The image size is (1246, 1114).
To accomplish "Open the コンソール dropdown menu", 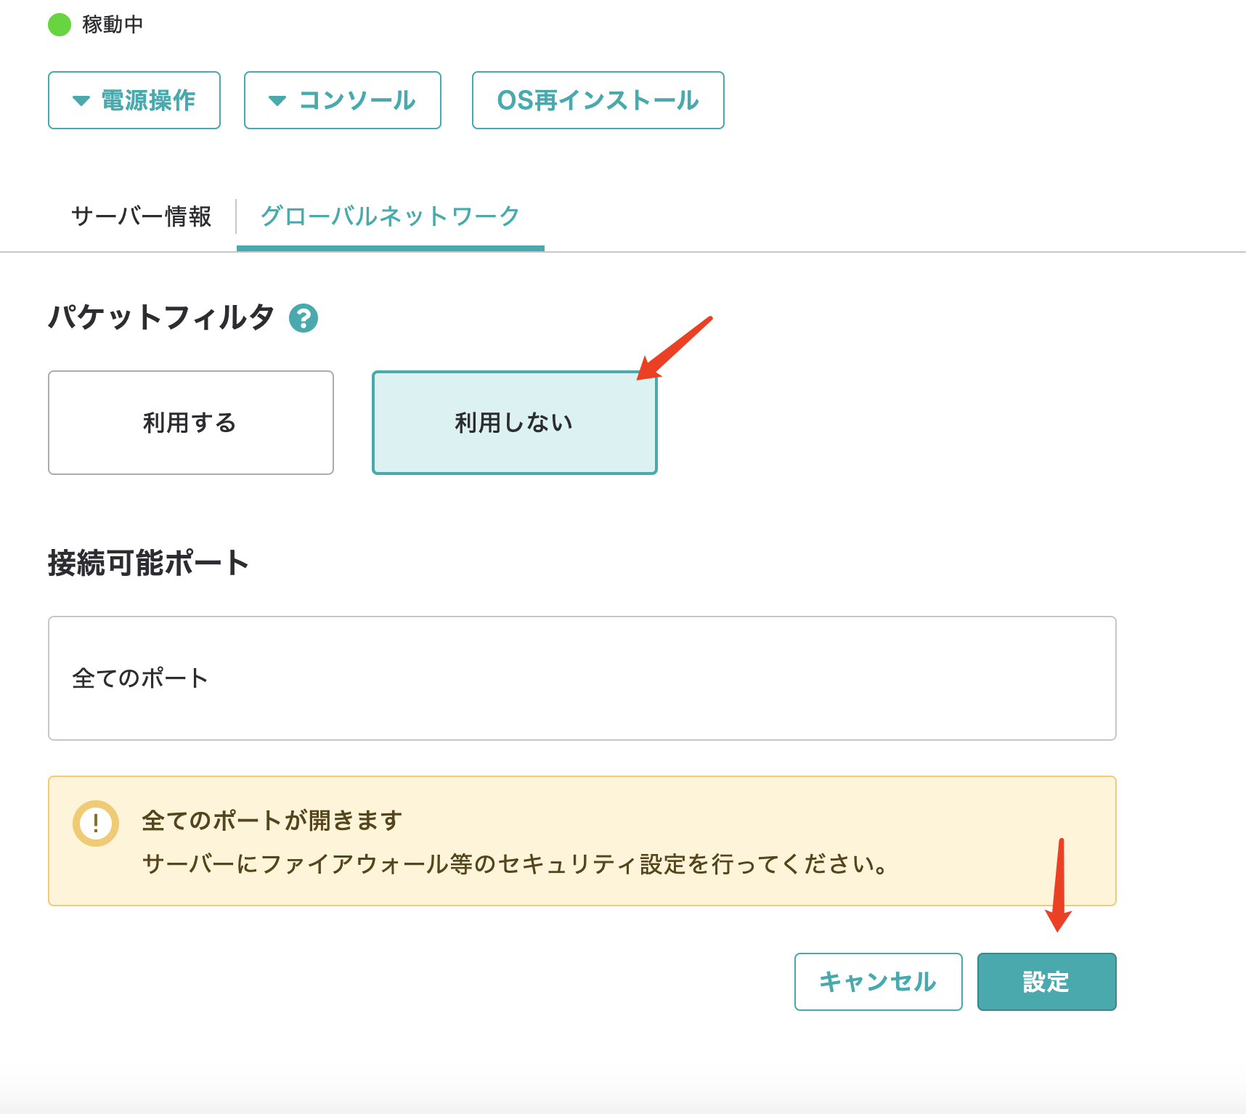I will coord(343,100).
